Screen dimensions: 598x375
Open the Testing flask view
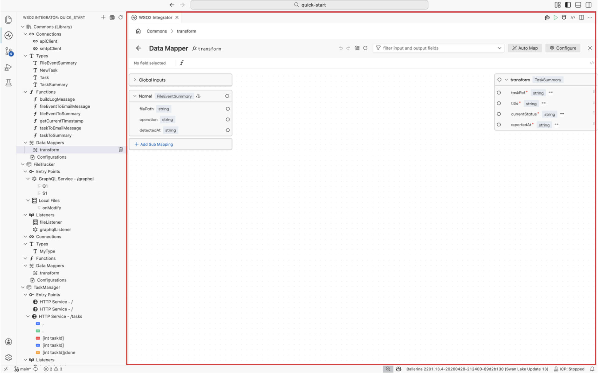tap(9, 83)
